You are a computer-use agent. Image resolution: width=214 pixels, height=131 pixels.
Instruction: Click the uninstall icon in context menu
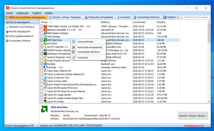tap(74, 41)
